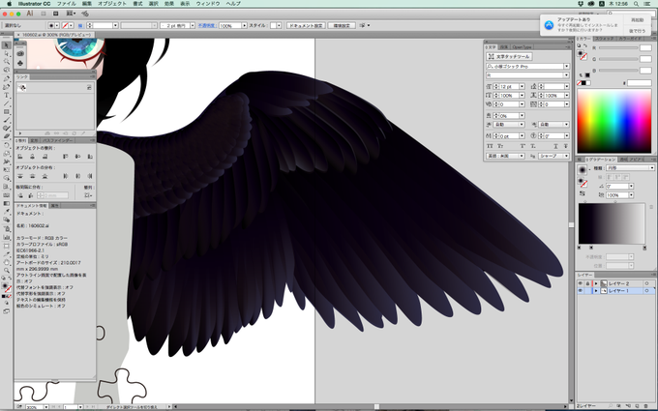The height and width of the screenshot is (411, 658).
Task: Select the Direct Selection tool
Action: coord(7,54)
